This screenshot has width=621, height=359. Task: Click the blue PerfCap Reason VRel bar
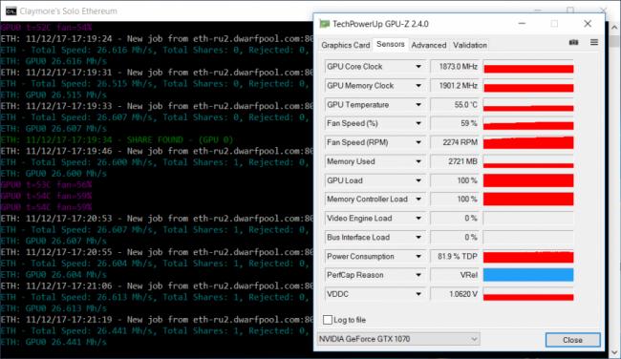[x=528, y=275]
